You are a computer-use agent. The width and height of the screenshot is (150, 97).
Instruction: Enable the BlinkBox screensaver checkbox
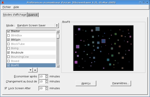pyautogui.click(x=8, y=35)
